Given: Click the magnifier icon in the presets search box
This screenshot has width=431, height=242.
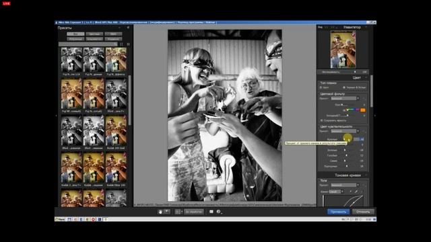Looking at the screenshot, I should pyautogui.click(x=115, y=44).
